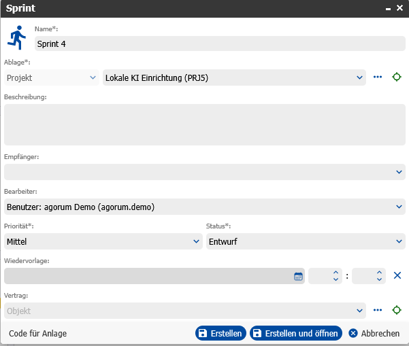Minimize the Sprint dialog
This screenshot has width=409, height=346.
(x=388, y=9)
